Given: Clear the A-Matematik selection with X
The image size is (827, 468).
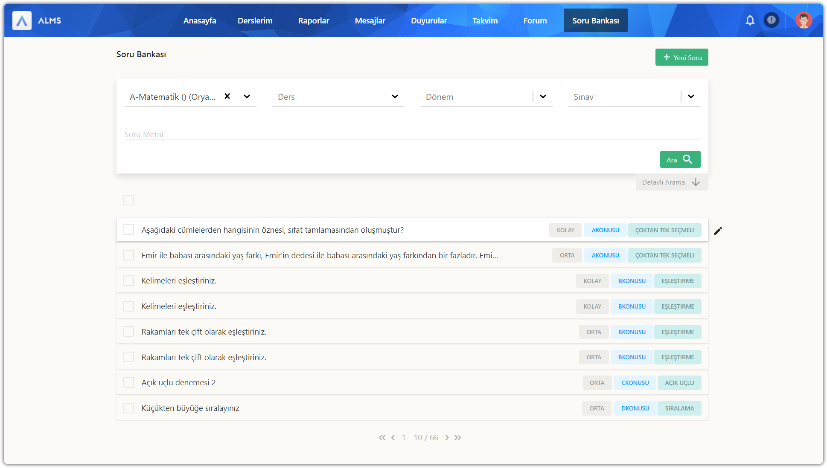Looking at the screenshot, I should (x=227, y=96).
